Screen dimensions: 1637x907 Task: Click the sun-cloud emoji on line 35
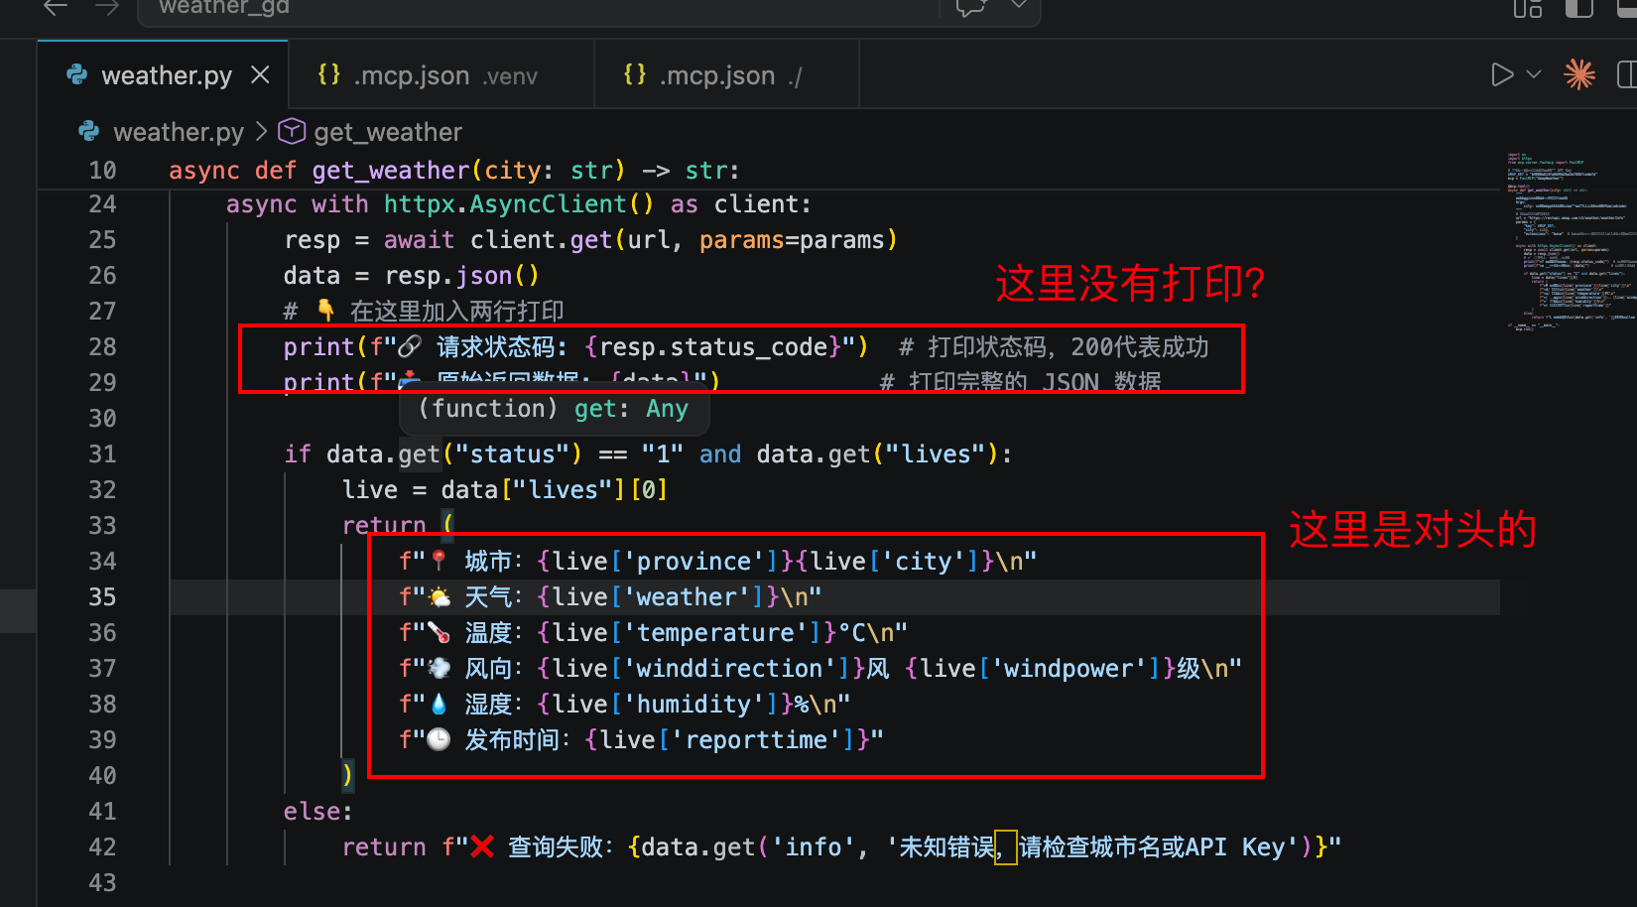pos(439,596)
